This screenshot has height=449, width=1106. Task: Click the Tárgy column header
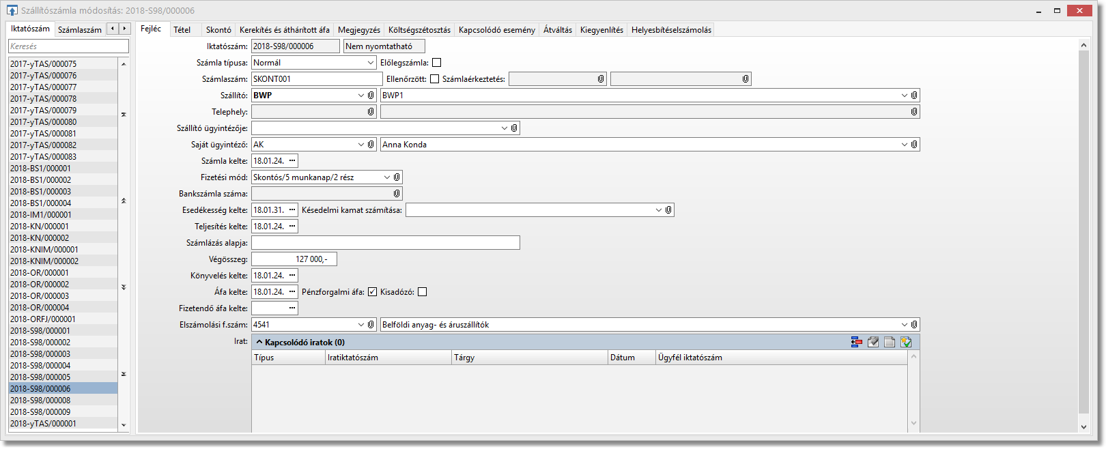click(530, 358)
